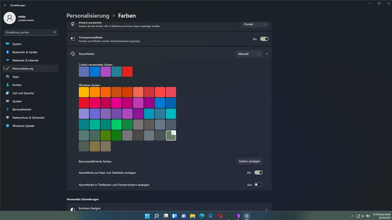Viewport: 392px width, 220px height.
Task: Open Tor Browser from the taskbar
Action: (237, 216)
